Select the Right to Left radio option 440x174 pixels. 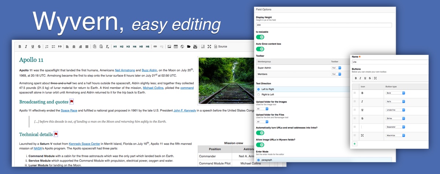coord(258,95)
